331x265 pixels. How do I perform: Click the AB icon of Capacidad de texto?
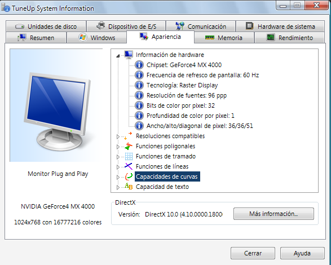(x=129, y=186)
